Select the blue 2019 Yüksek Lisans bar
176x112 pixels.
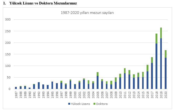[161, 63]
